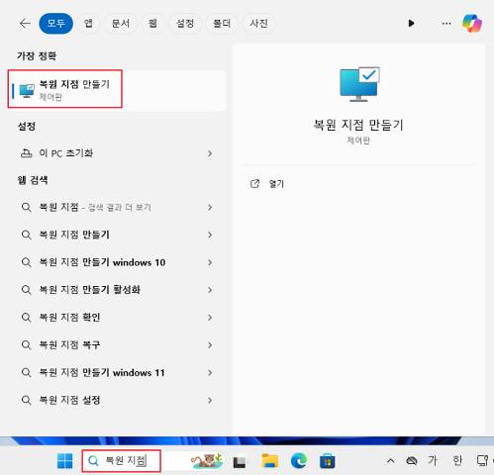Open Microsoft Store from the taskbar
This screenshot has height=475, width=494.
coord(328,461)
